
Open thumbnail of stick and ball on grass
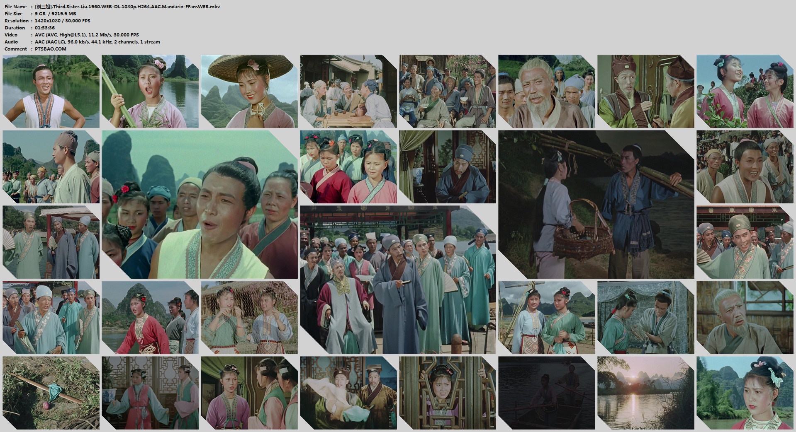tap(51, 393)
